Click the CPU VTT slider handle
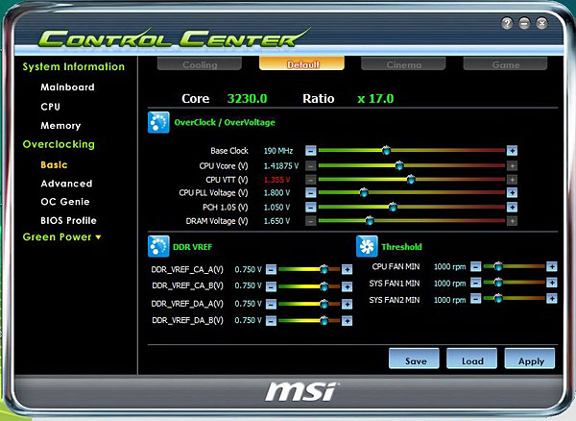 pos(411,180)
